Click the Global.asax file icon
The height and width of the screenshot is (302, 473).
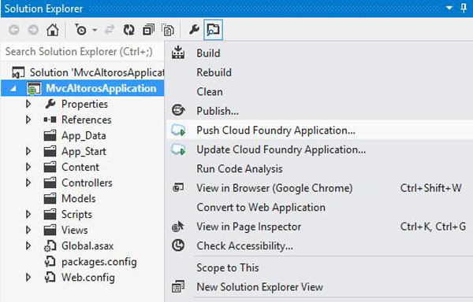tap(50, 245)
